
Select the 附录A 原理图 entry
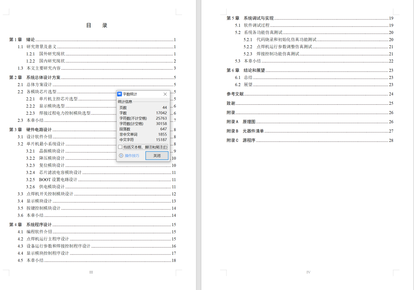(240, 122)
